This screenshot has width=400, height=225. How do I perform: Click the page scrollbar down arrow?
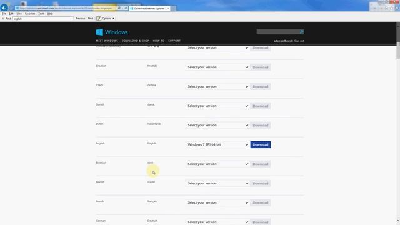(398, 221)
